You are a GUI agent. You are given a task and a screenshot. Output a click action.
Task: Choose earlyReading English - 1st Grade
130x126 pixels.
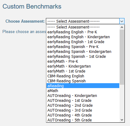point(83,42)
